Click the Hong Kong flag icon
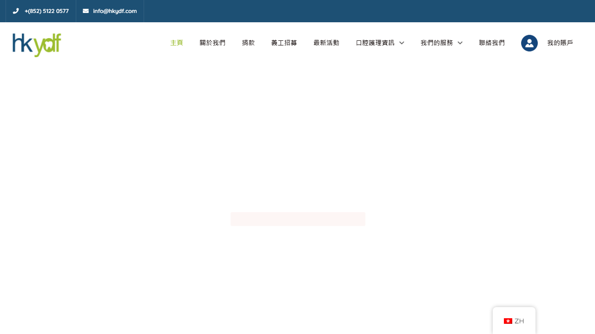This screenshot has width=595, height=334. coord(508,321)
